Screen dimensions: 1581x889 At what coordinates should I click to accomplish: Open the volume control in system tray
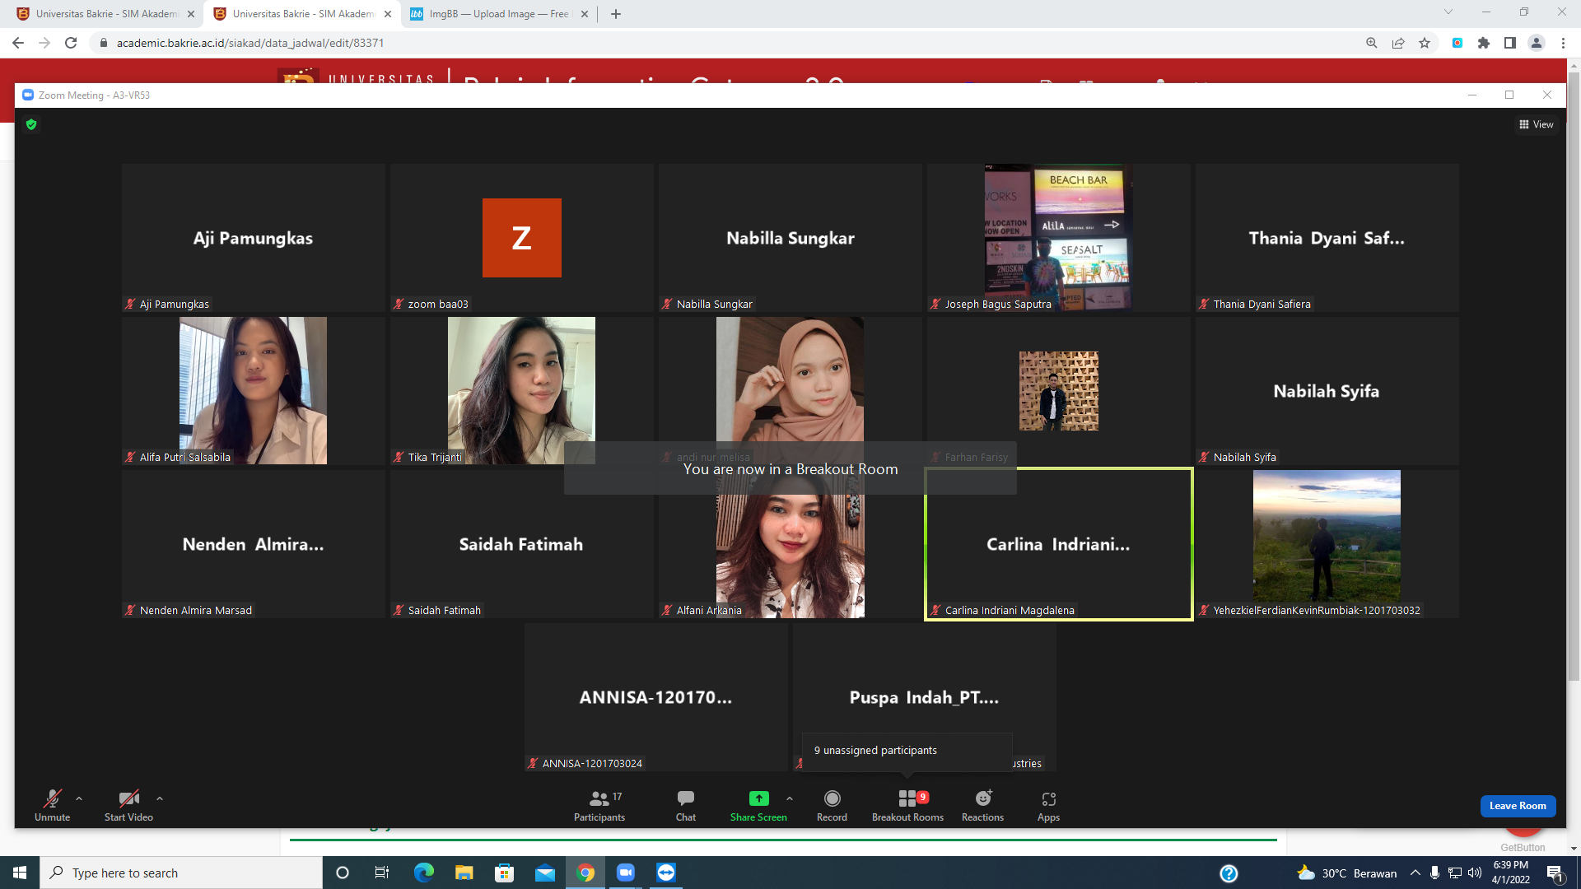click(x=1475, y=873)
